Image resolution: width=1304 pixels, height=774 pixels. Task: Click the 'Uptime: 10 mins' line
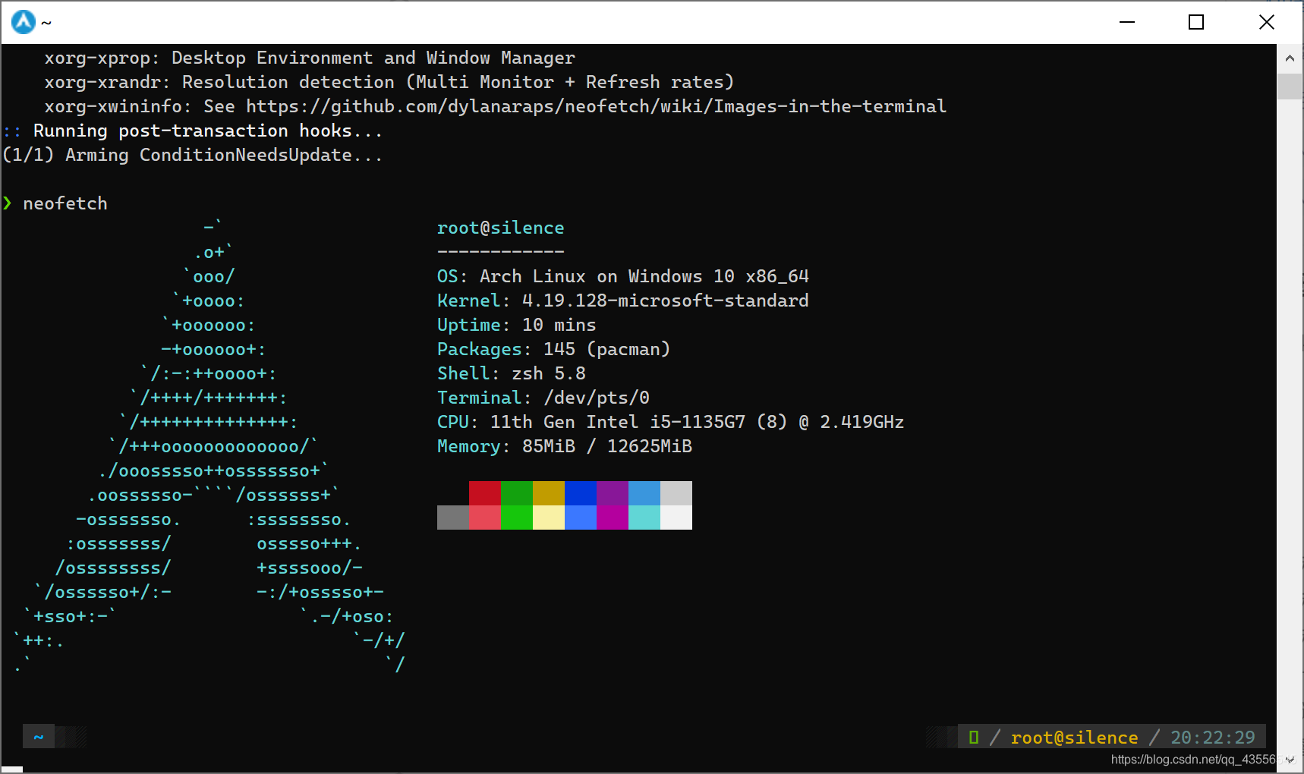517,325
